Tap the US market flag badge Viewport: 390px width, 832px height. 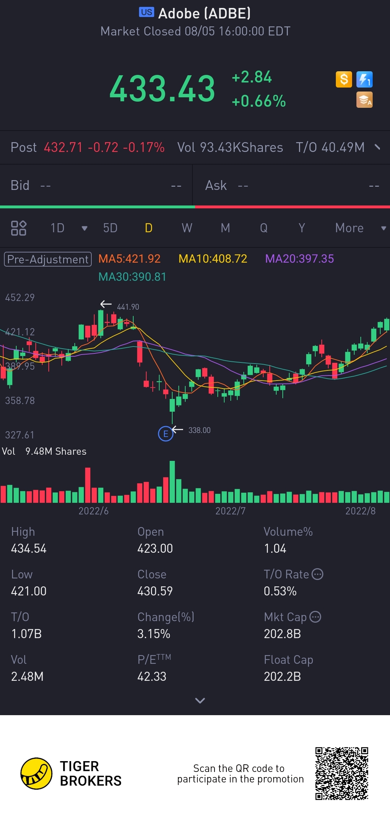click(147, 12)
